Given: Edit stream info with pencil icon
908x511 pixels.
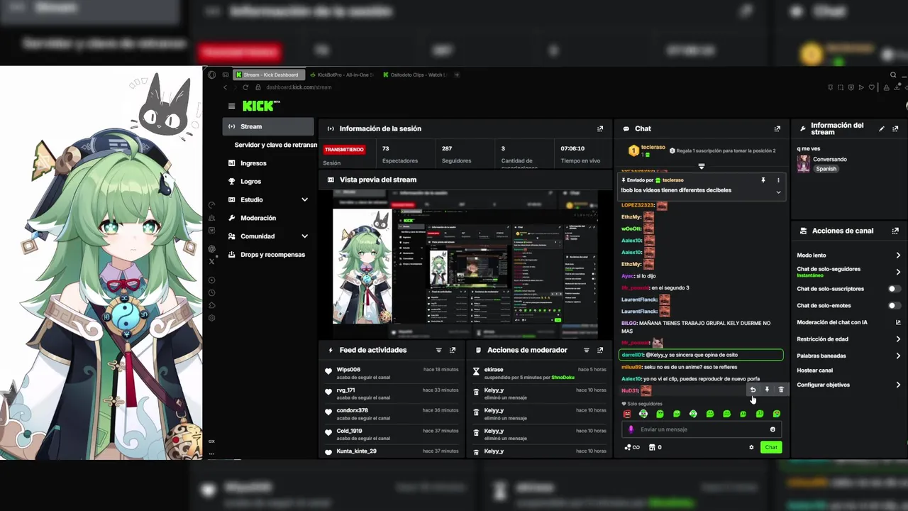Looking at the screenshot, I should pos(882,128).
